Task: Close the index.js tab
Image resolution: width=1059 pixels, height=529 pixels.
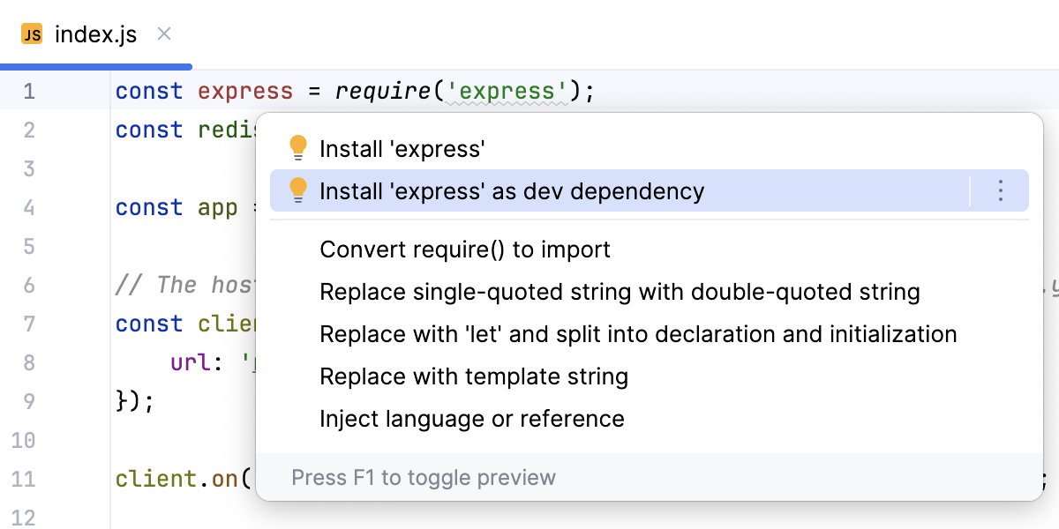Action: [x=163, y=34]
